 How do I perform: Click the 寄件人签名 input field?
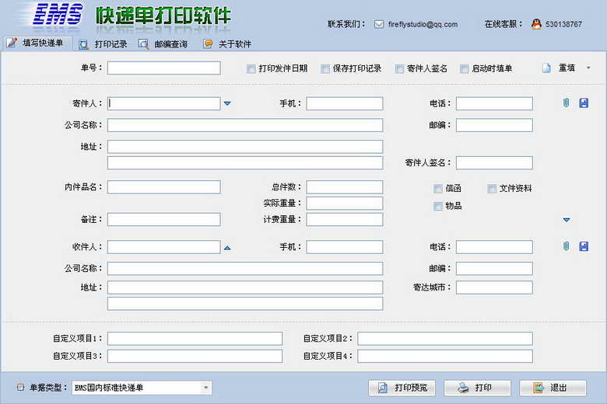tap(494, 162)
